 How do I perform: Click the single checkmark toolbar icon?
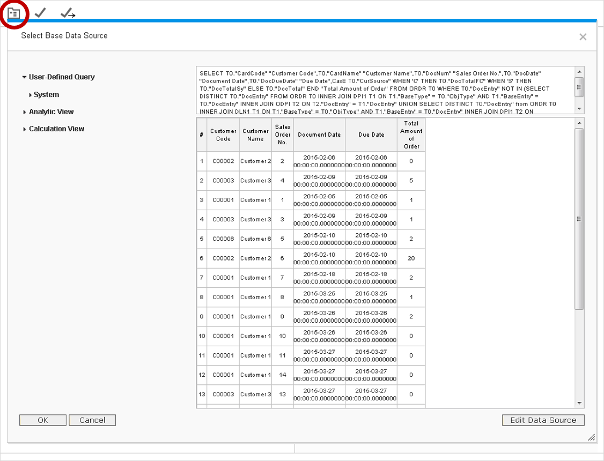pos(40,13)
